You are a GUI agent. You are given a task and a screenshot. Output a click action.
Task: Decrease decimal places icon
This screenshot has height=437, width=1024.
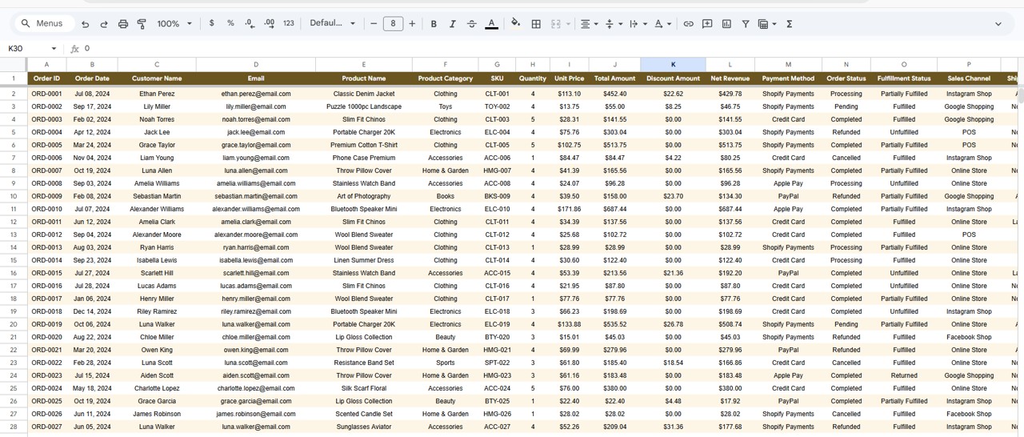click(250, 24)
